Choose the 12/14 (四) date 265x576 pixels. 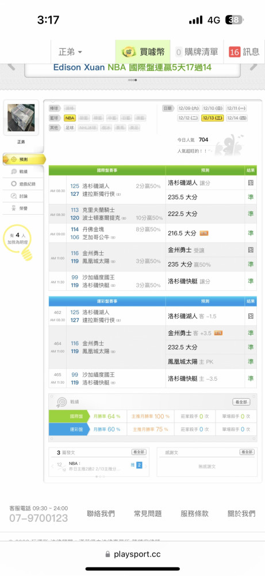[x=236, y=118]
